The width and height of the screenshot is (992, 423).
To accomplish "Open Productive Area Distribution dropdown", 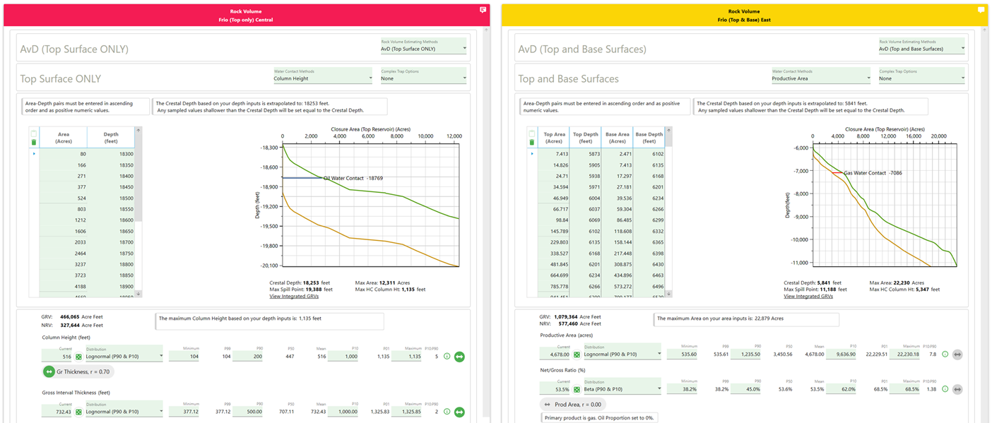I will [x=622, y=352].
